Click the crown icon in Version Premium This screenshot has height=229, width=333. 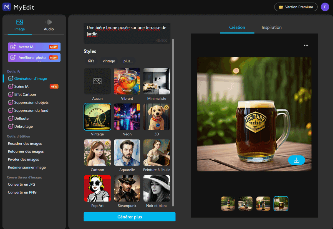(281, 7)
